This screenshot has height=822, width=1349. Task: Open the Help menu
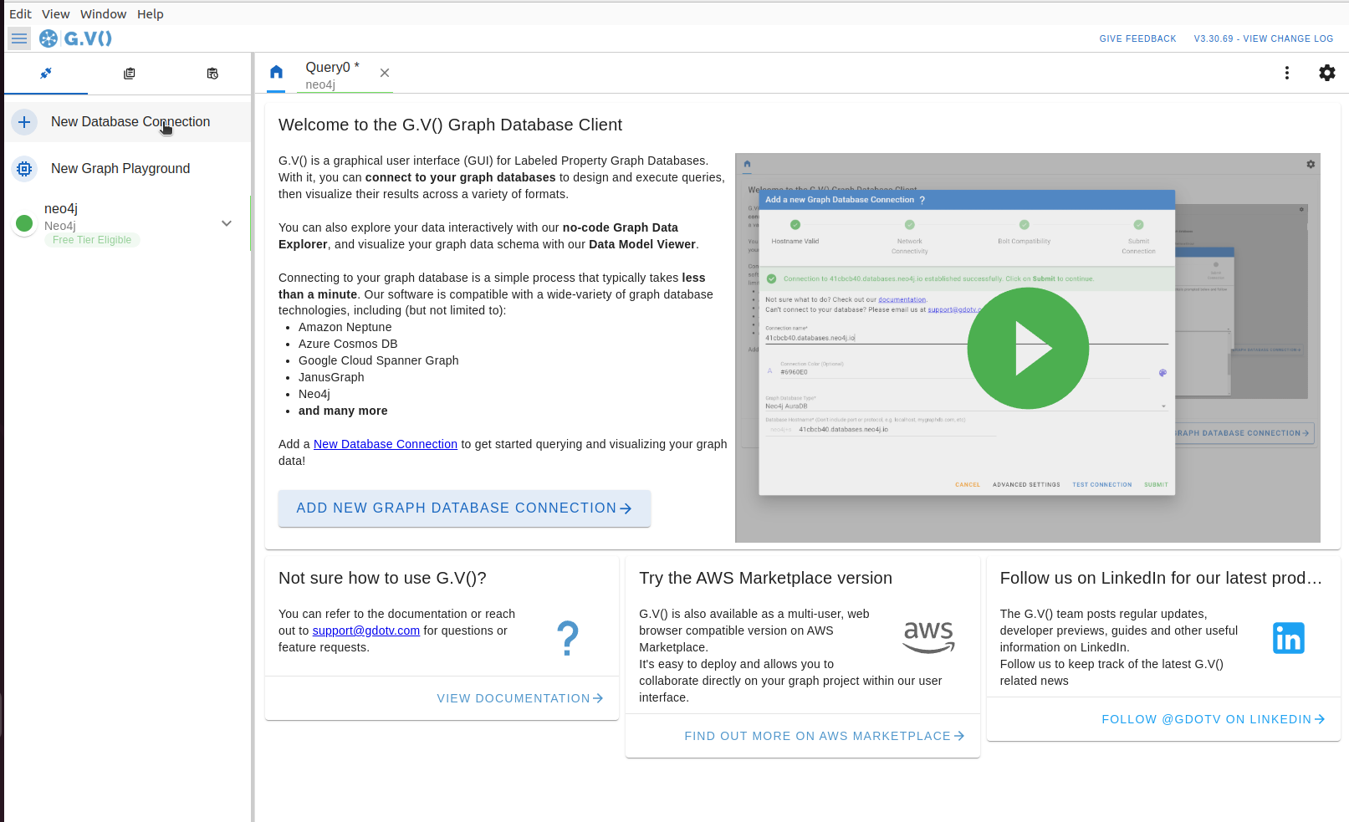[x=151, y=14]
